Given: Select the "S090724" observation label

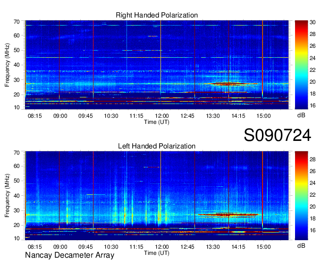Looking at the screenshot, I should (x=278, y=135).
